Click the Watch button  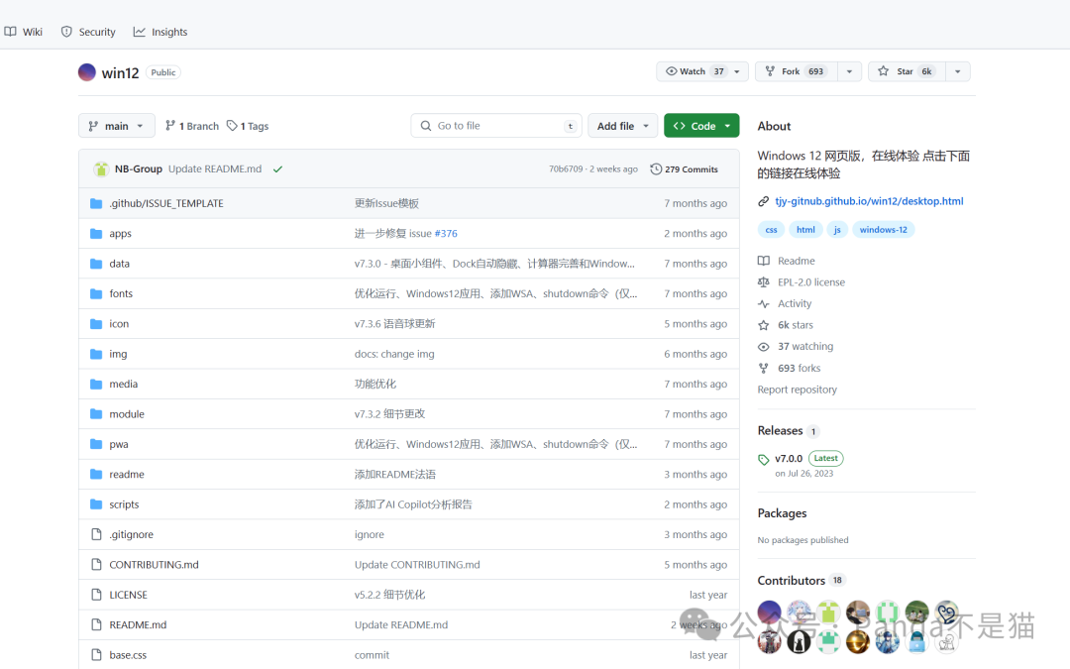point(695,71)
